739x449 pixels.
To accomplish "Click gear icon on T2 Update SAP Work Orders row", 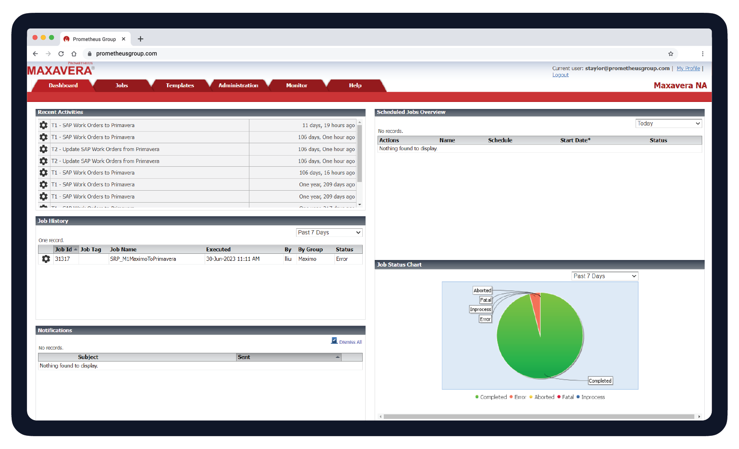I will (44, 149).
